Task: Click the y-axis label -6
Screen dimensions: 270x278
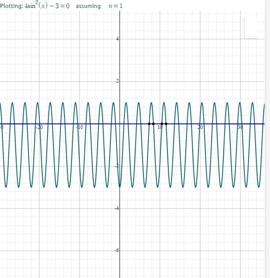Action: 117,251
